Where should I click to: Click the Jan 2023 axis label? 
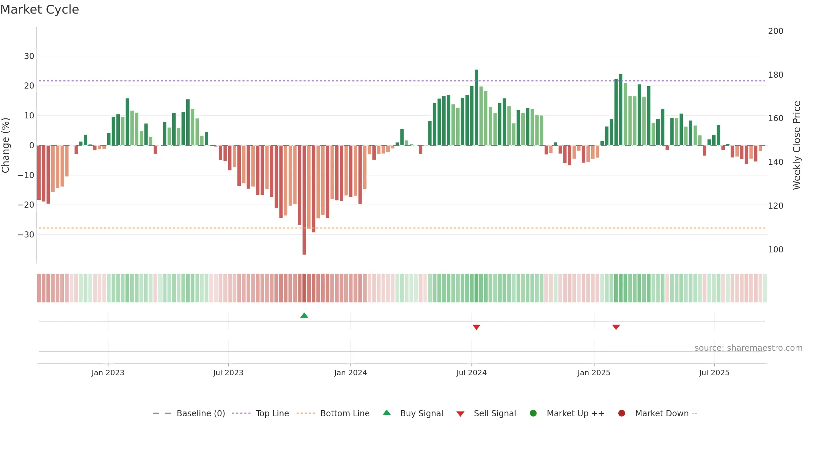(x=108, y=373)
